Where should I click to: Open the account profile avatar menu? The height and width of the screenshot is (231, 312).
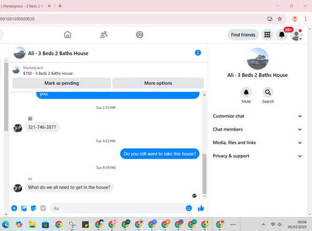(x=296, y=35)
